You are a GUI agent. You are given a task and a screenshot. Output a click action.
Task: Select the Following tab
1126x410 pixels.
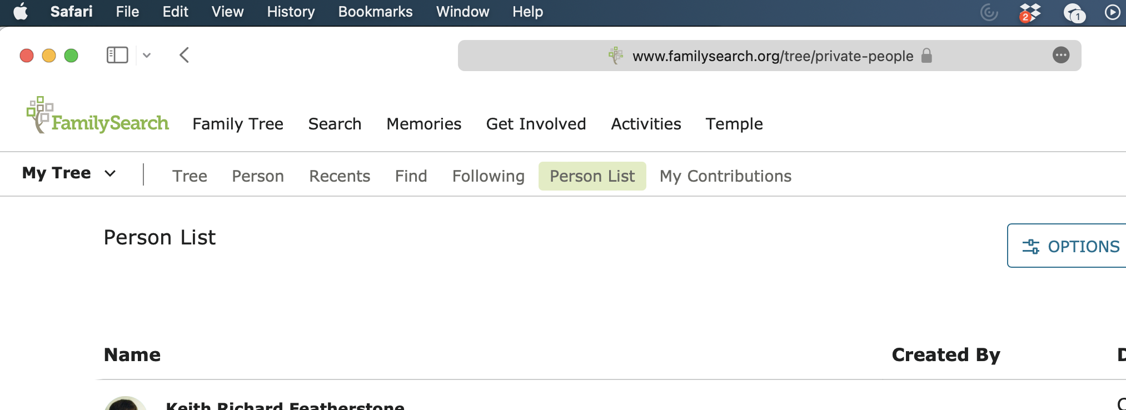click(487, 176)
